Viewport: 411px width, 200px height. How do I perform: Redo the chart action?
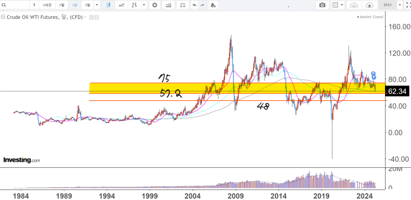click(x=202, y=5)
